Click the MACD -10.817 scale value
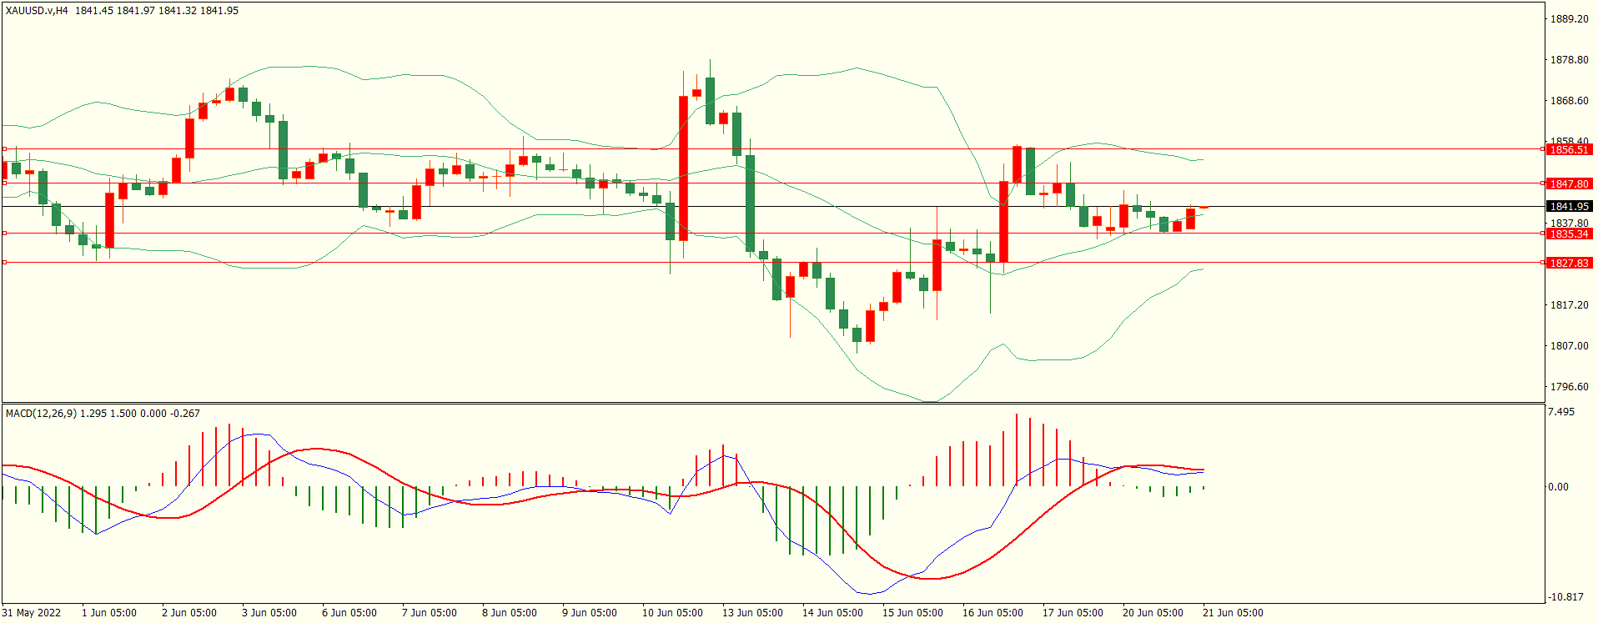The image size is (1598, 623). (1565, 597)
